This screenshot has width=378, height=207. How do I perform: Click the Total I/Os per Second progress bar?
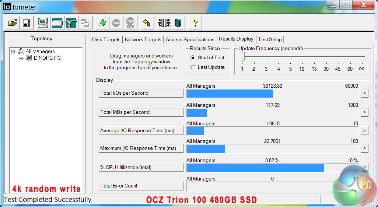pyautogui.click(x=272, y=94)
